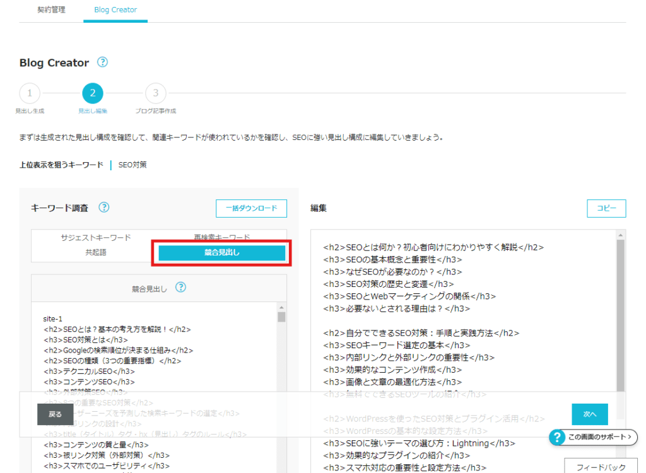This screenshot has width=646, height=473.
Task: Go to step 1 見出し生成 circle
Action: click(x=29, y=93)
